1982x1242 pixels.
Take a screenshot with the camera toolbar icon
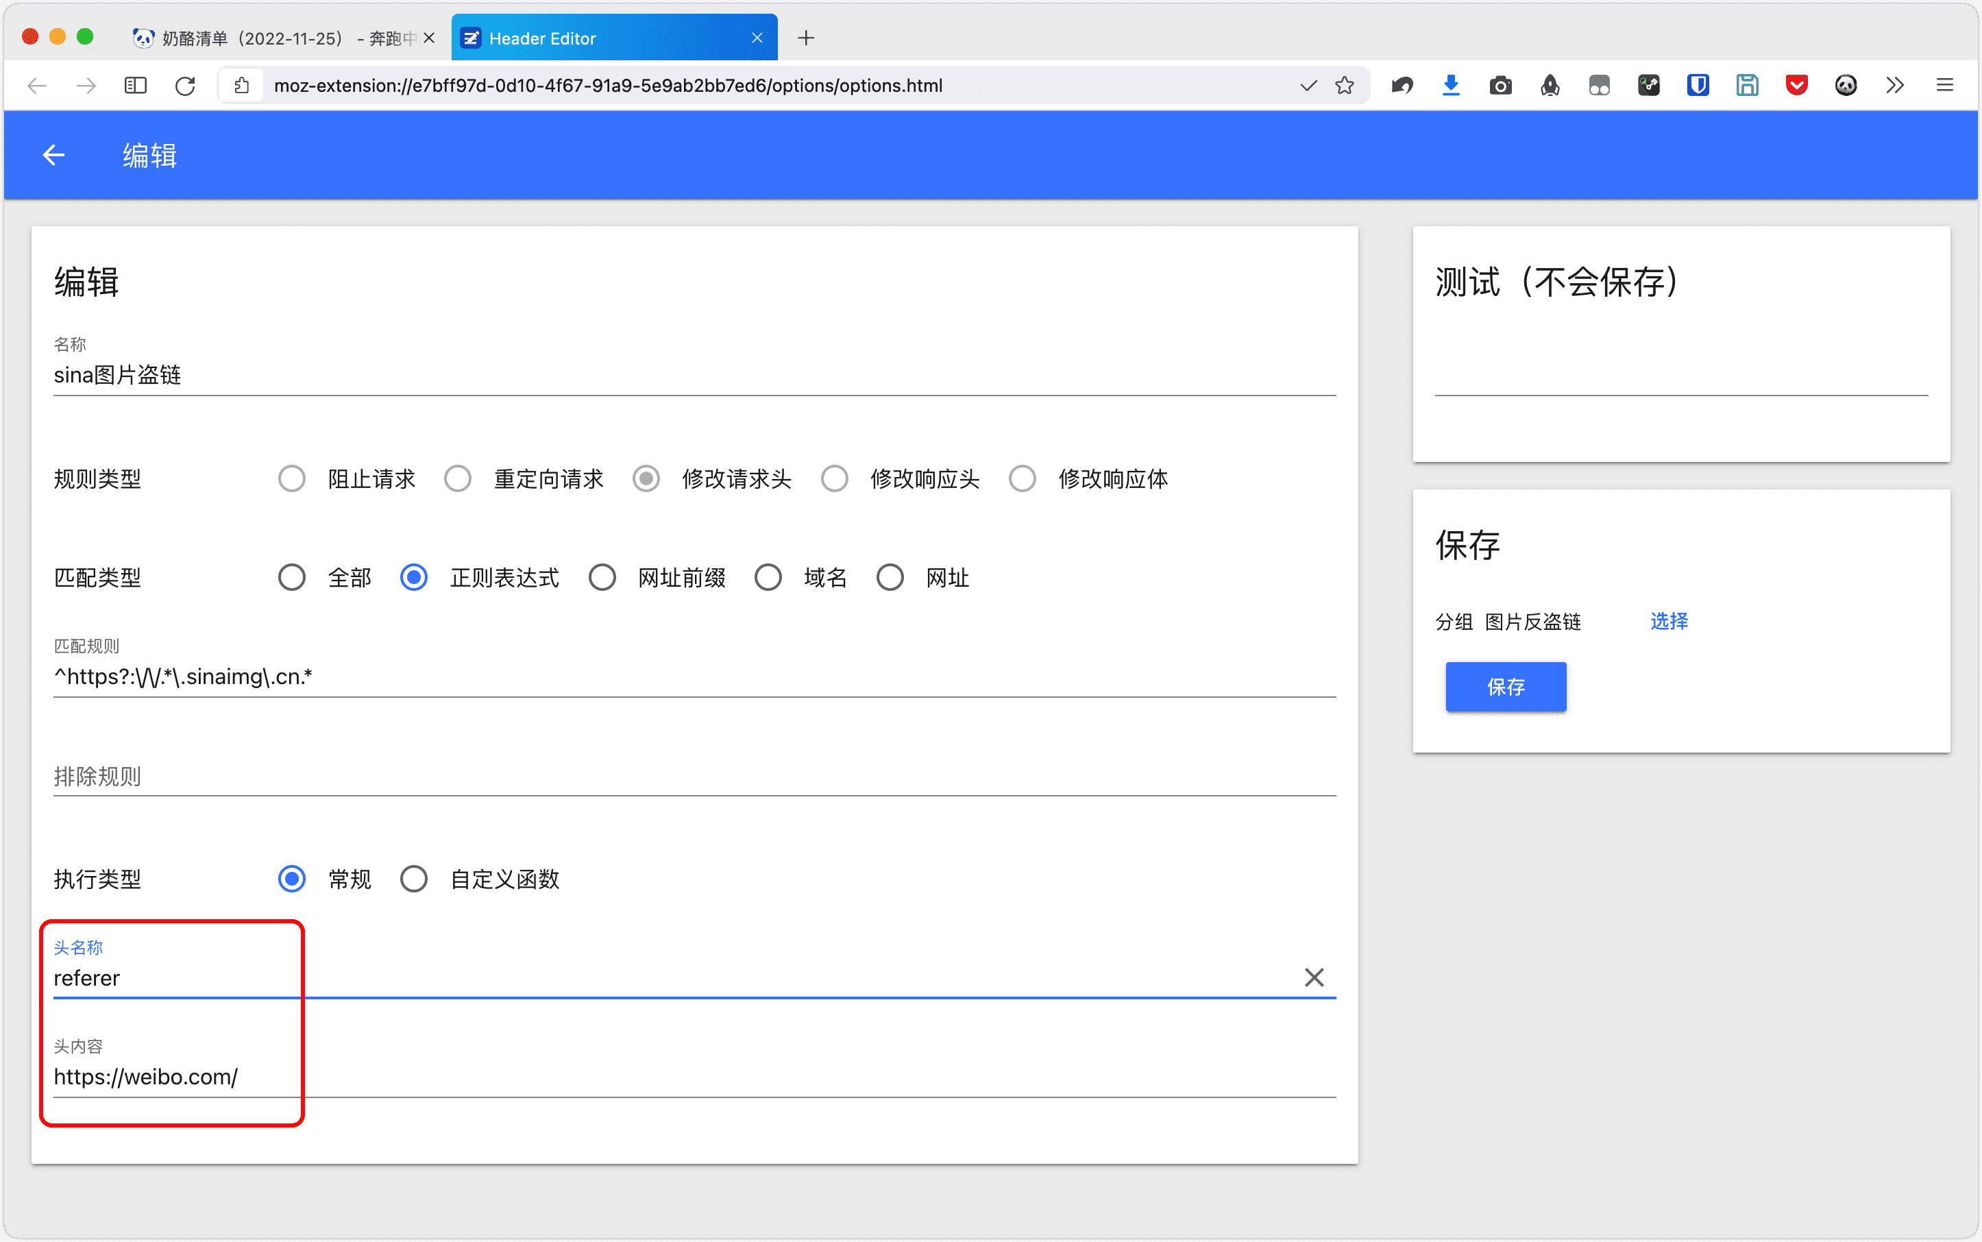(x=1501, y=86)
